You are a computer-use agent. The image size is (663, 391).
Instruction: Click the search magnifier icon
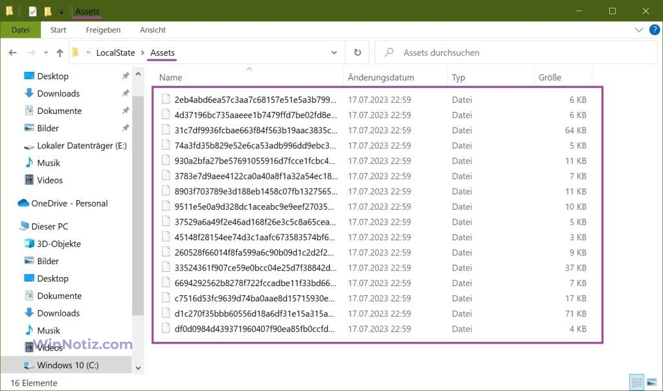tap(388, 52)
